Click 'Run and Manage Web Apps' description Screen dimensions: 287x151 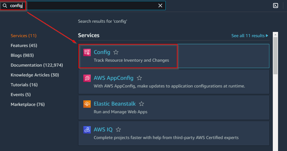(120, 112)
